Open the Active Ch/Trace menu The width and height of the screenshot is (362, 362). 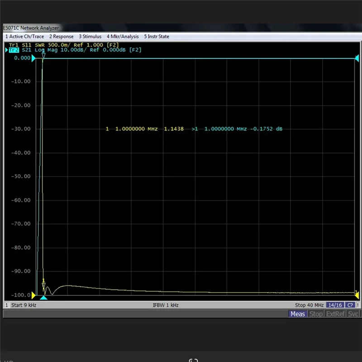coord(24,36)
